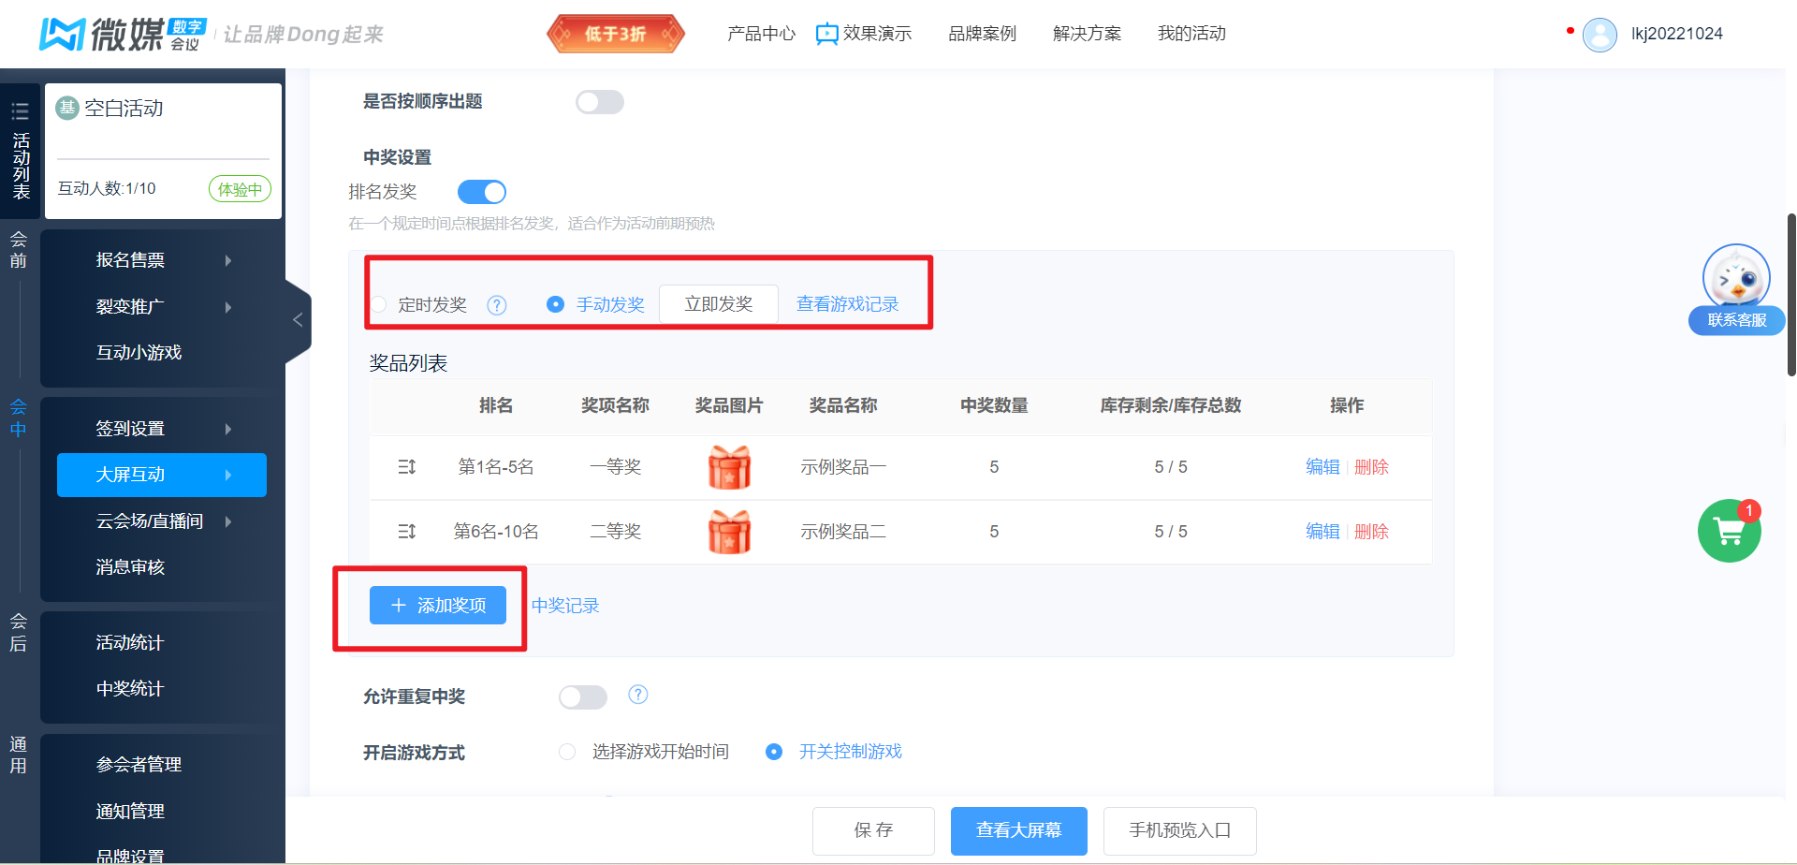The image size is (1797, 865).
Task: Click the sort handle for 第6名-10名 row
Action: coord(407,532)
